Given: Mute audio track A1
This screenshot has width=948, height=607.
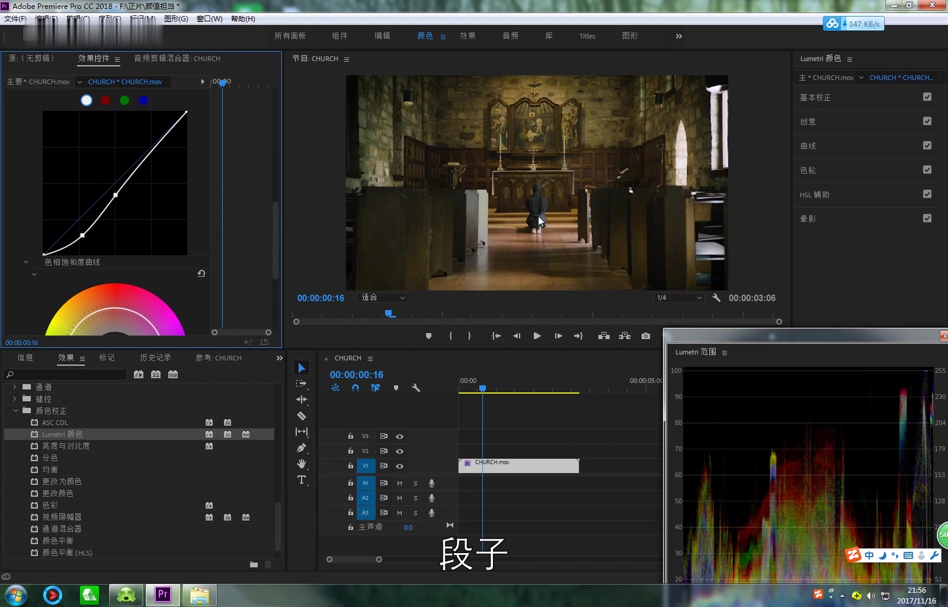Looking at the screenshot, I should [399, 483].
